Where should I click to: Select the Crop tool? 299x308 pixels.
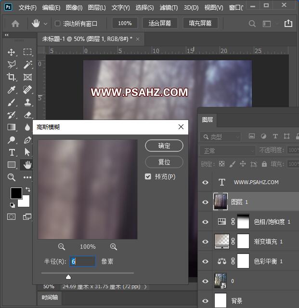tap(12, 77)
